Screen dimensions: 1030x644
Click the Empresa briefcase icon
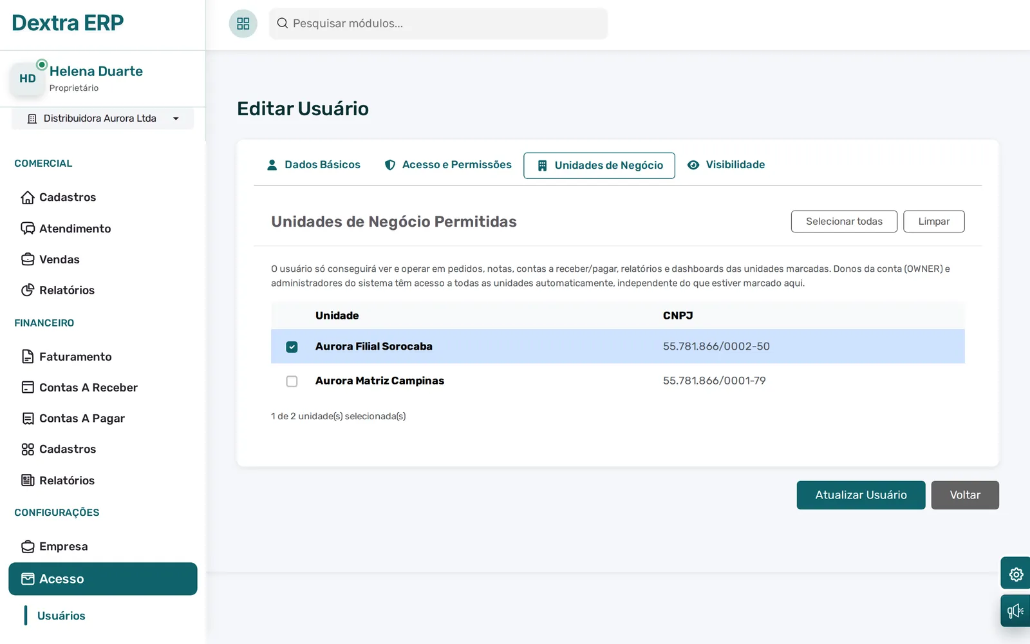click(28, 547)
